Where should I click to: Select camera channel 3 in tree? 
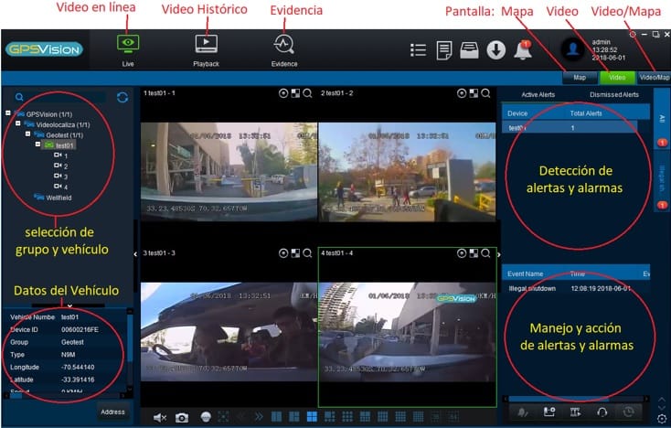click(x=61, y=176)
